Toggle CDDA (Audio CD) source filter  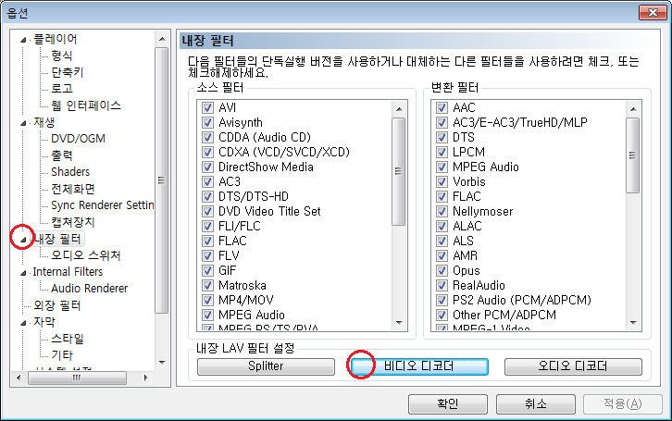(208, 137)
